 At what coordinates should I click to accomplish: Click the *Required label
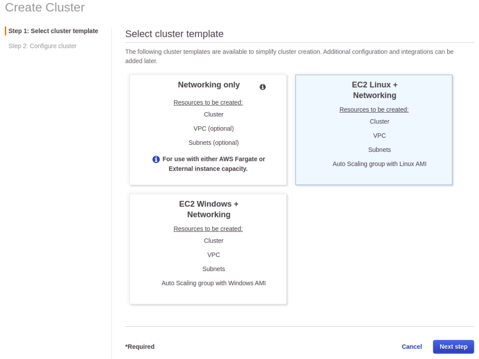(x=140, y=346)
